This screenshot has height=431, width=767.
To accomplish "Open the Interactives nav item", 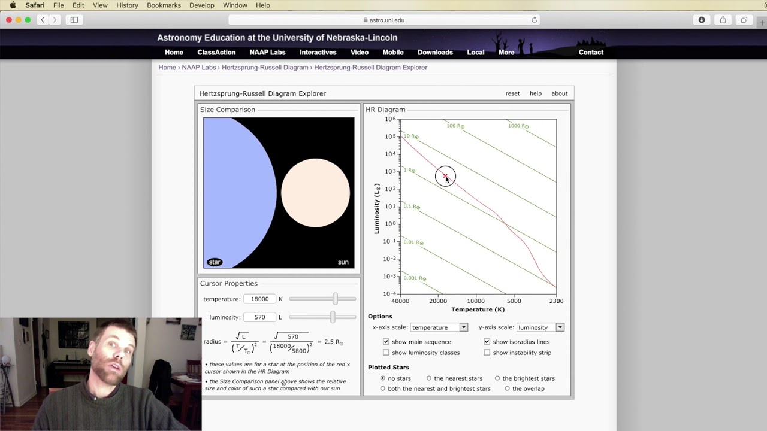I will 318,53.
